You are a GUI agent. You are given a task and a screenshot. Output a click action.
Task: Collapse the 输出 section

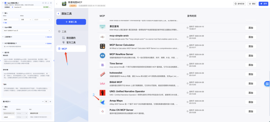click(x=3, y=107)
